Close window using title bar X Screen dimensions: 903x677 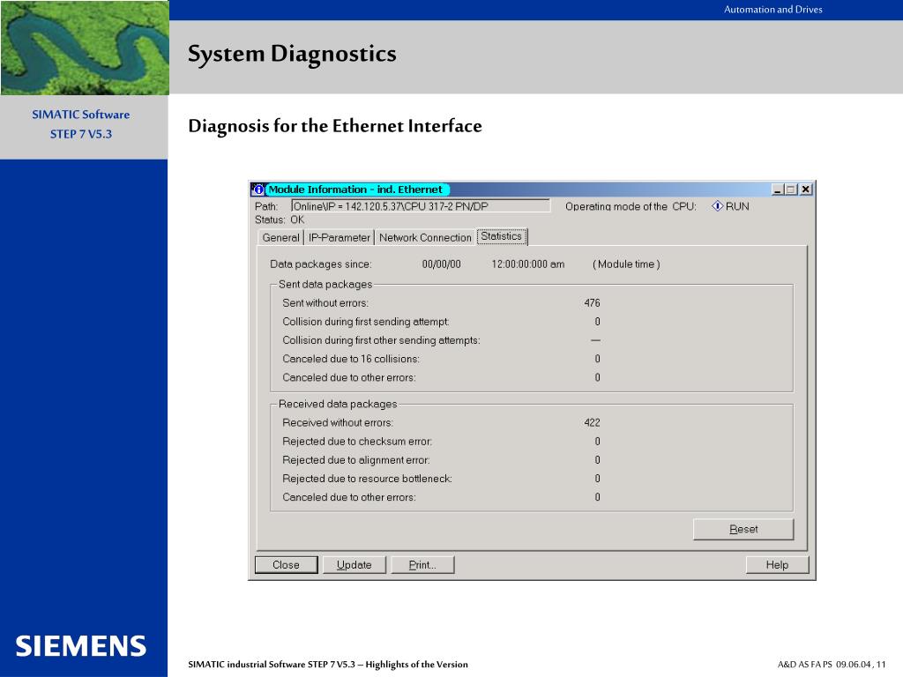[806, 190]
